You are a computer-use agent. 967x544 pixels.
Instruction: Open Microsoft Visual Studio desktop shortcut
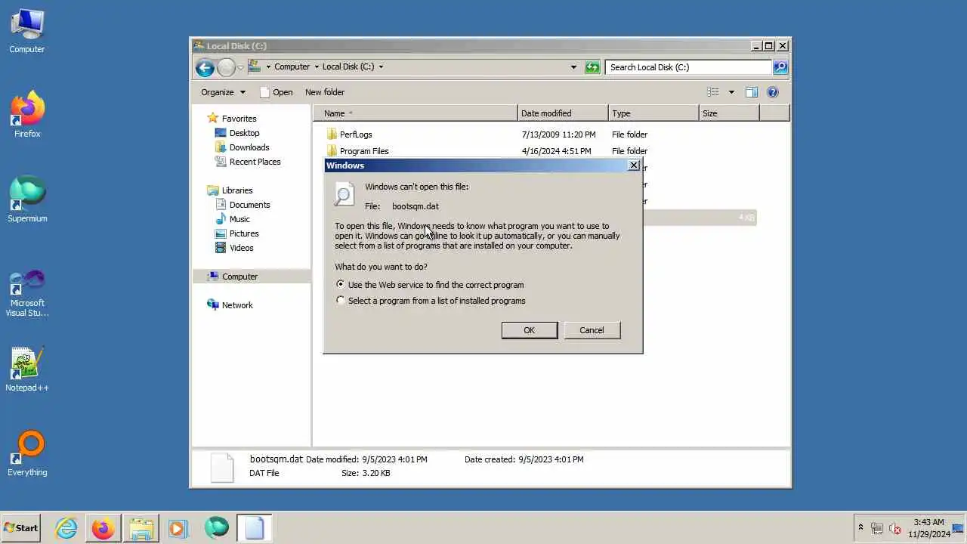point(27,294)
